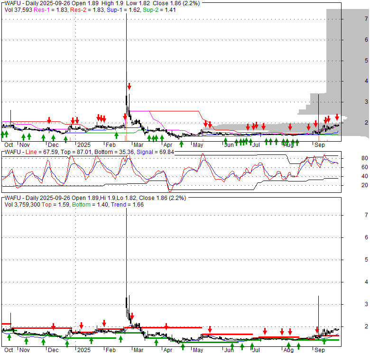Click the 'Jun' label on the lower chart axis

click(x=229, y=350)
